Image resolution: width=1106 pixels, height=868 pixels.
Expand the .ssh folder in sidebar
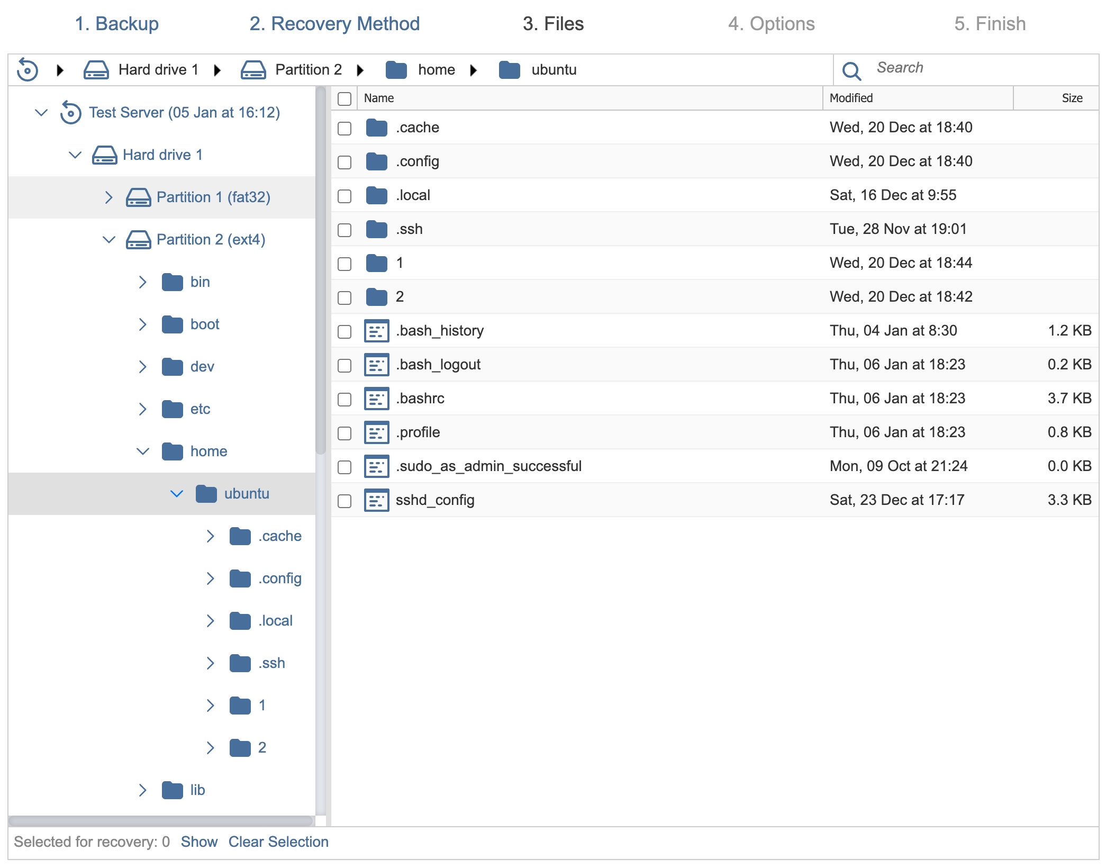[x=209, y=663]
